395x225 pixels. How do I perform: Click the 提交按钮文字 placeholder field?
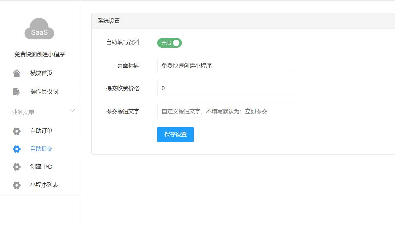click(226, 112)
